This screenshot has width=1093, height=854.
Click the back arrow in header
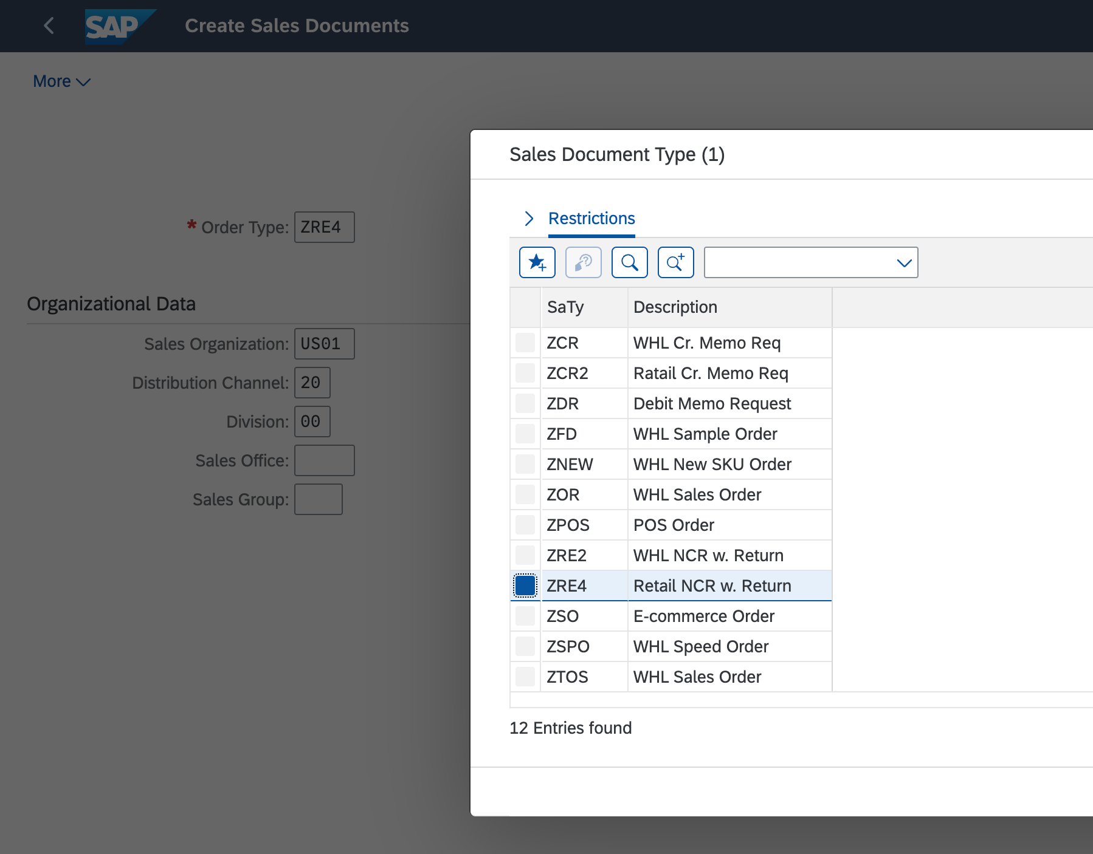click(49, 26)
